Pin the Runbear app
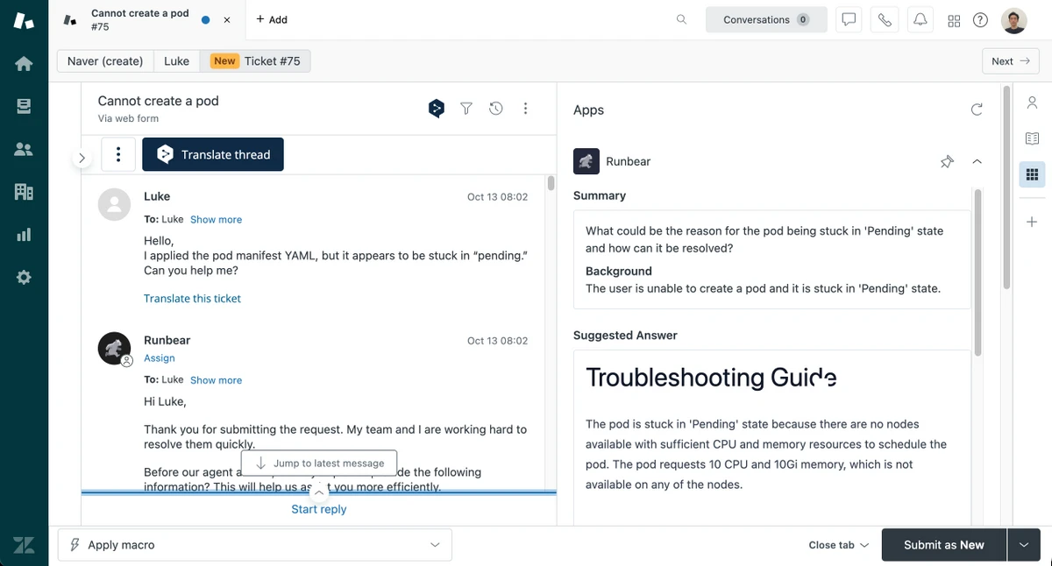Image resolution: width=1052 pixels, height=566 pixels. [x=947, y=161]
